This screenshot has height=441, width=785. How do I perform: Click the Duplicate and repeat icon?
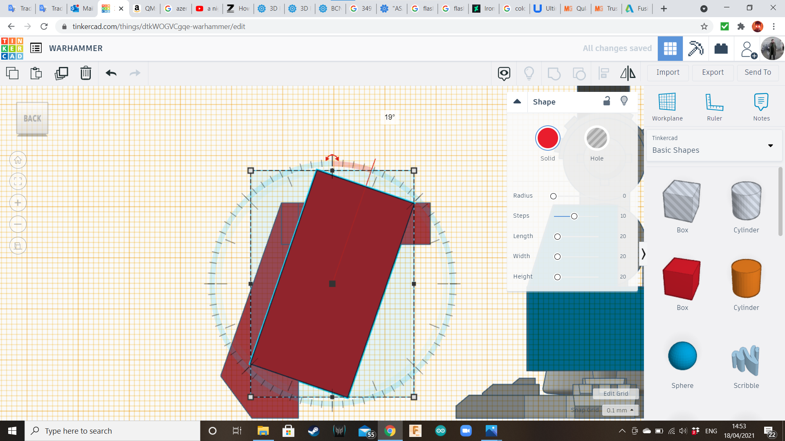point(61,73)
